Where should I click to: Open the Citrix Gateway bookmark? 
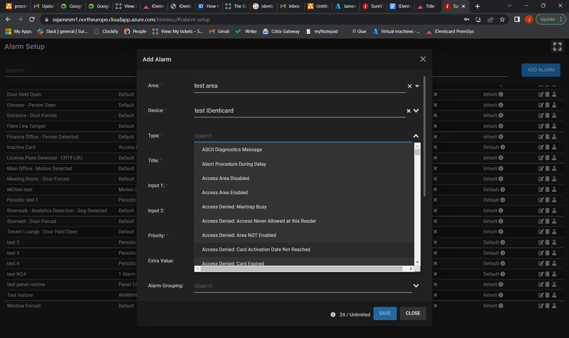[x=281, y=31]
